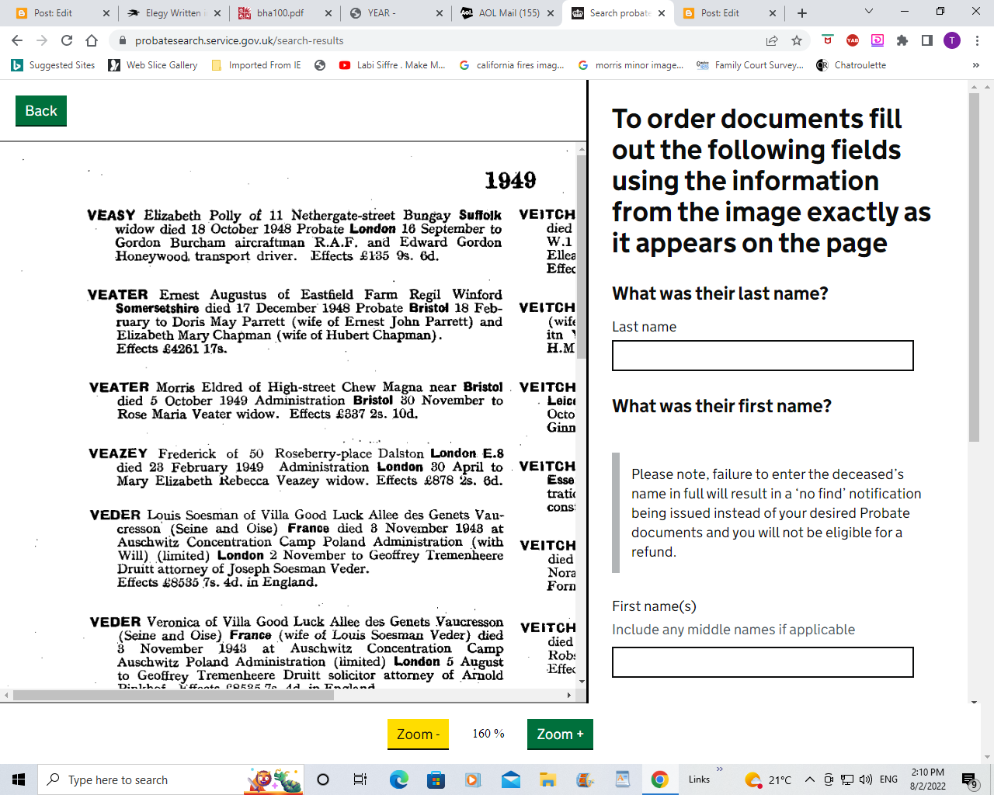Open File Explorer from taskbar
Viewport: 994px width, 795px height.
[548, 779]
